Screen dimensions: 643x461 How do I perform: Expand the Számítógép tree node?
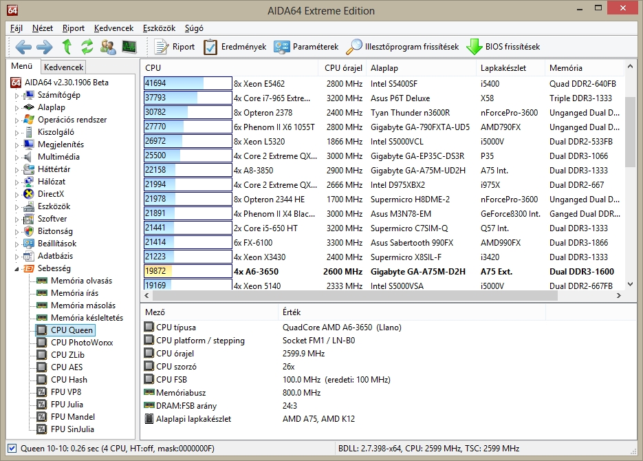pos(17,96)
